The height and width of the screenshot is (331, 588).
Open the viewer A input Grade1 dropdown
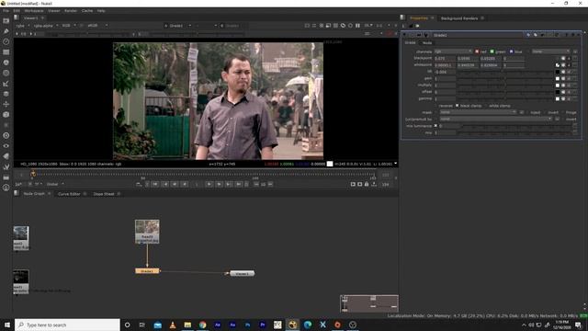coord(177,26)
